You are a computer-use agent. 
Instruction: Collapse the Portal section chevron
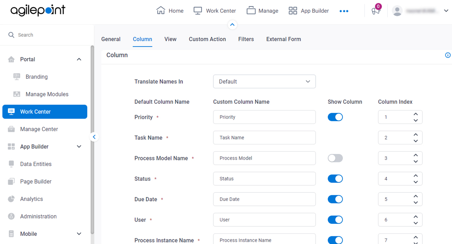click(x=79, y=59)
